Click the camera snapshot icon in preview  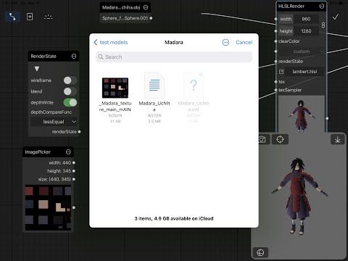(262, 139)
